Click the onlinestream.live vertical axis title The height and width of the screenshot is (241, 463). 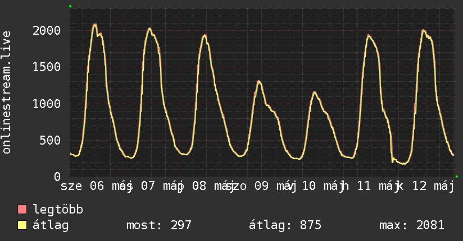coord(7,92)
